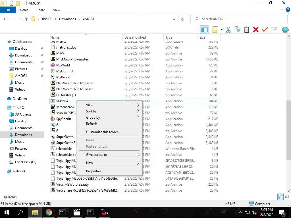
Task: Click the Cut scissors toolbar icon
Action: pos(228,30)
